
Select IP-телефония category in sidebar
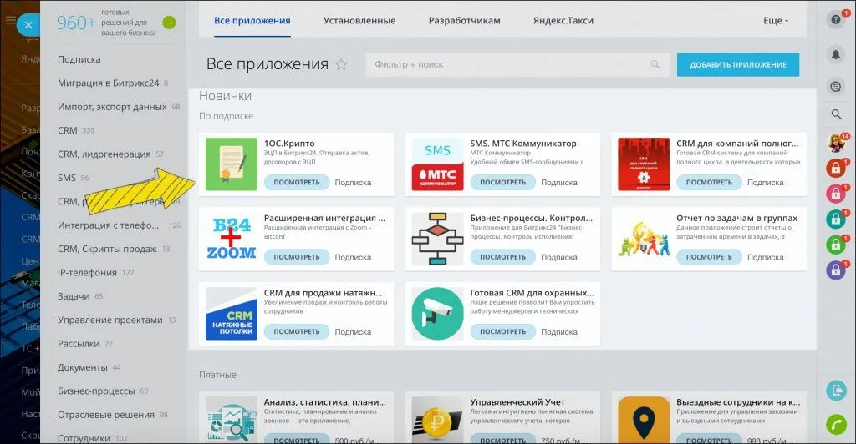[x=87, y=273]
